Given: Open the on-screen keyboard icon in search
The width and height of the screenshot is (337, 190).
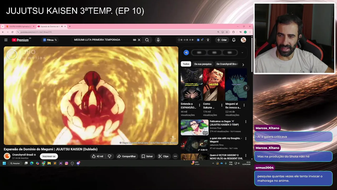Looking at the screenshot, I should tap(135, 40).
